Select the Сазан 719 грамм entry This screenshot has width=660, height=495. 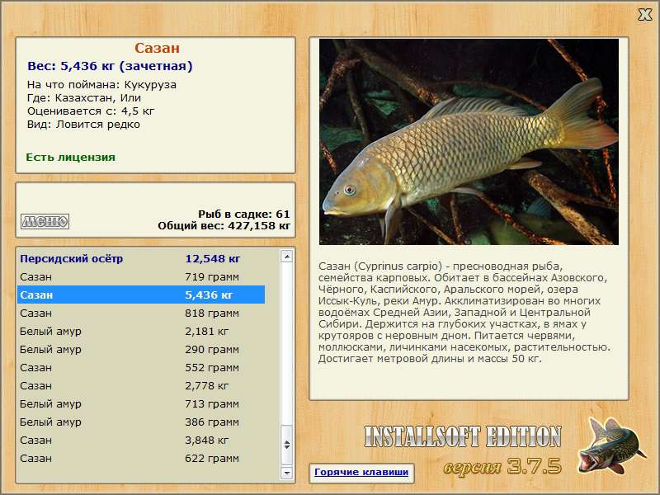point(141,276)
